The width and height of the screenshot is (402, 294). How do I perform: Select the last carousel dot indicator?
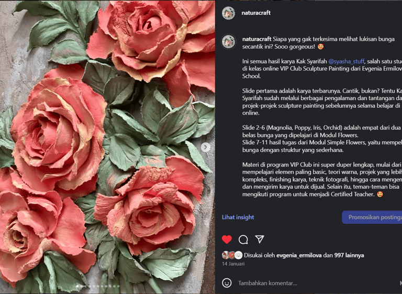click(118, 286)
